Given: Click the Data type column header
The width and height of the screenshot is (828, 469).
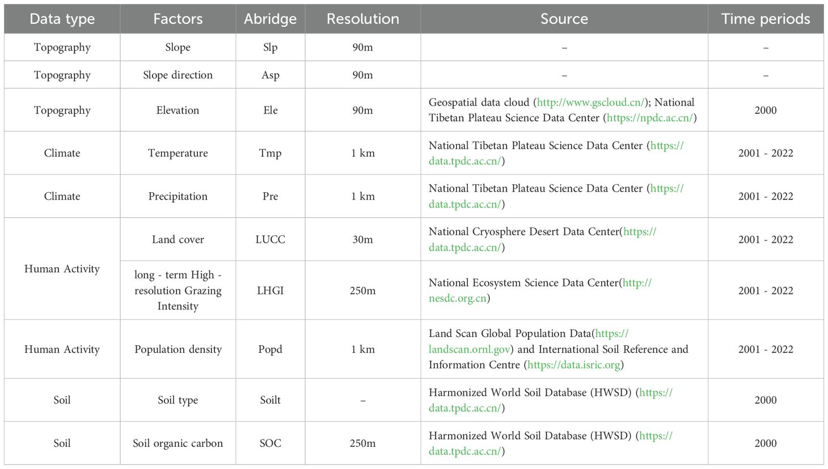Looking at the screenshot, I should pyautogui.click(x=62, y=19).
